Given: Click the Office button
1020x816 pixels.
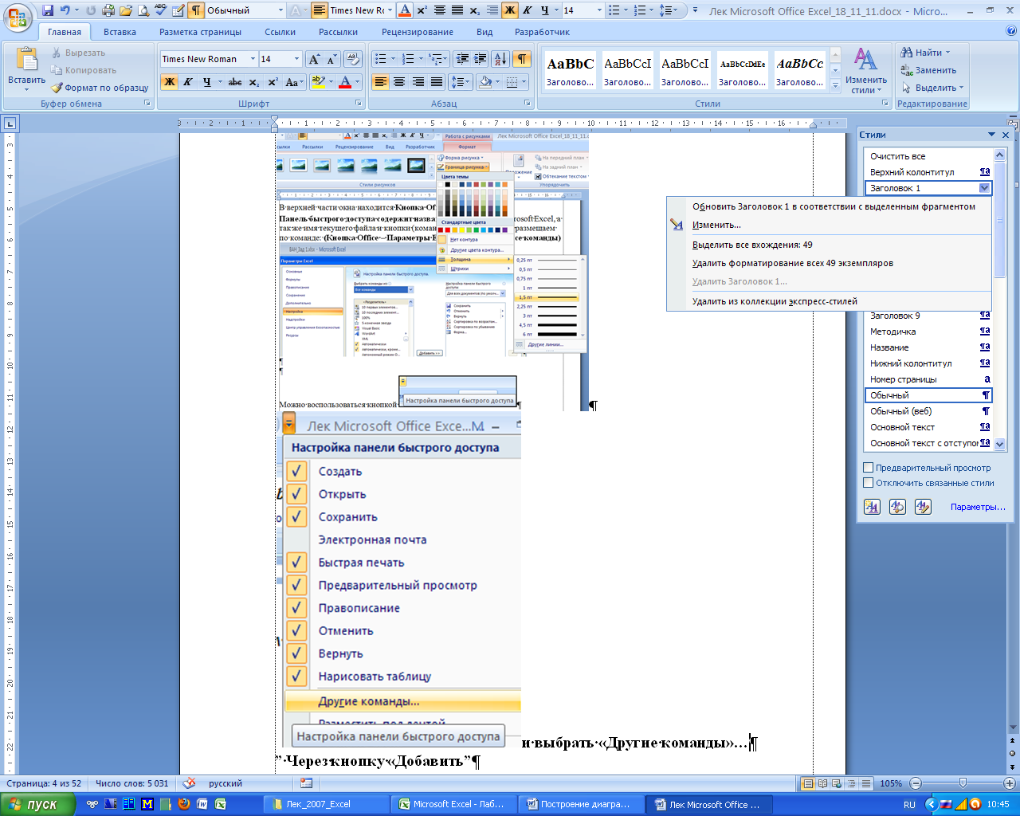Looking at the screenshot, I should click(18, 17).
